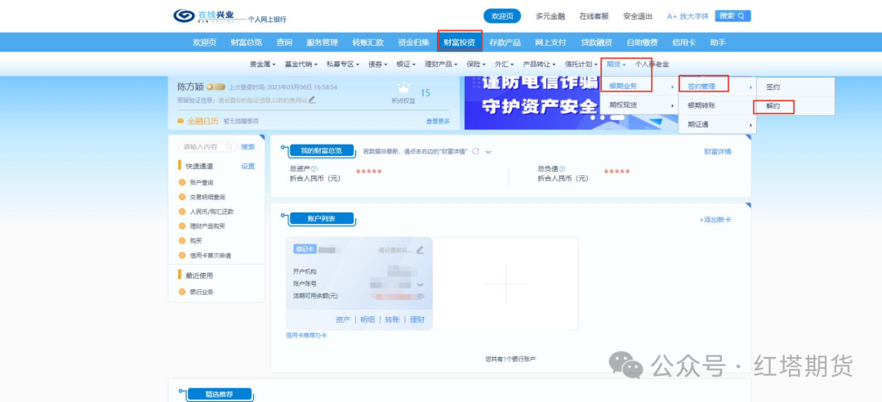Click the orange bullet icon beside 交易明细查询

[x=181, y=197]
